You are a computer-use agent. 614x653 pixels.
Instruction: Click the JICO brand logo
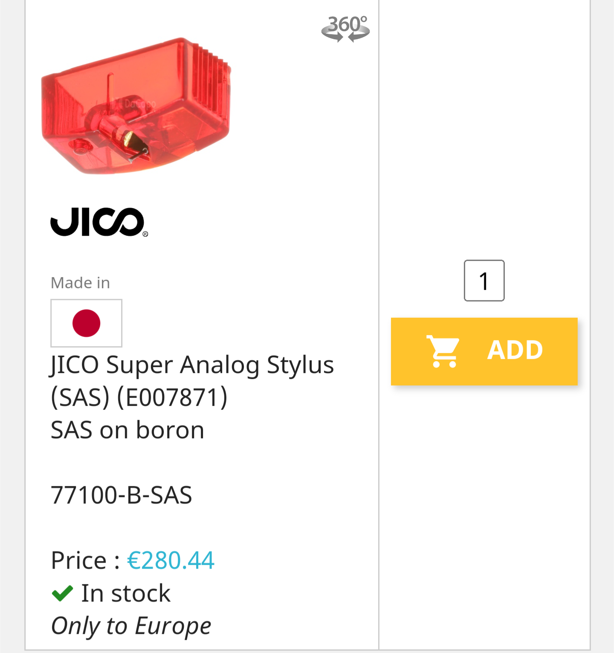pyautogui.click(x=98, y=222)
